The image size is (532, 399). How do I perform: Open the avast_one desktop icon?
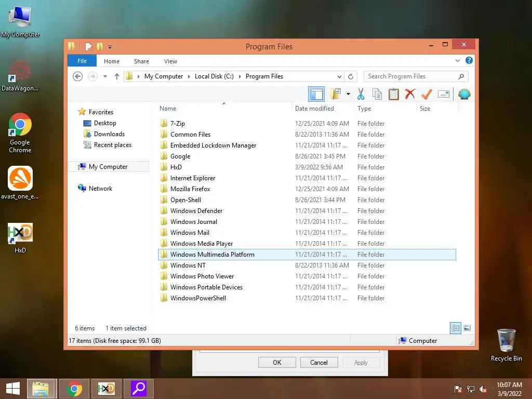[x=20, y=182]
